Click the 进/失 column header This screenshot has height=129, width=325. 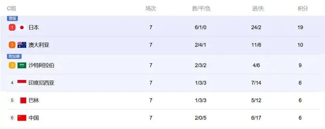(258, 8)
